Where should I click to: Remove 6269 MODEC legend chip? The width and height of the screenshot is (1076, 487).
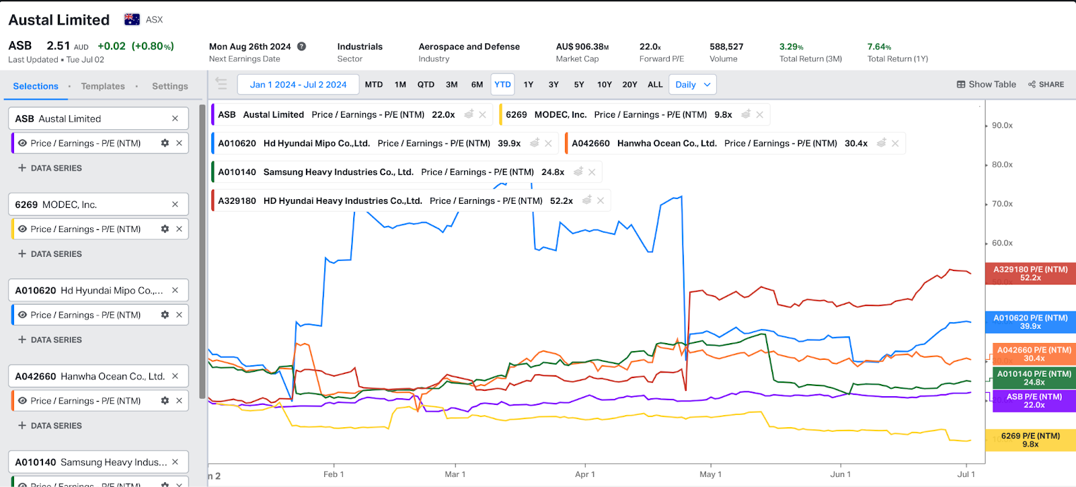tap(759, 115)
